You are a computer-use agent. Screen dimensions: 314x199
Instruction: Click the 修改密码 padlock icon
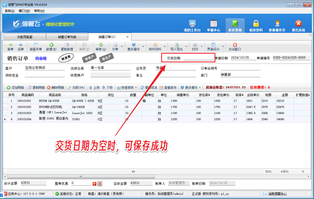tap(256, 26)
